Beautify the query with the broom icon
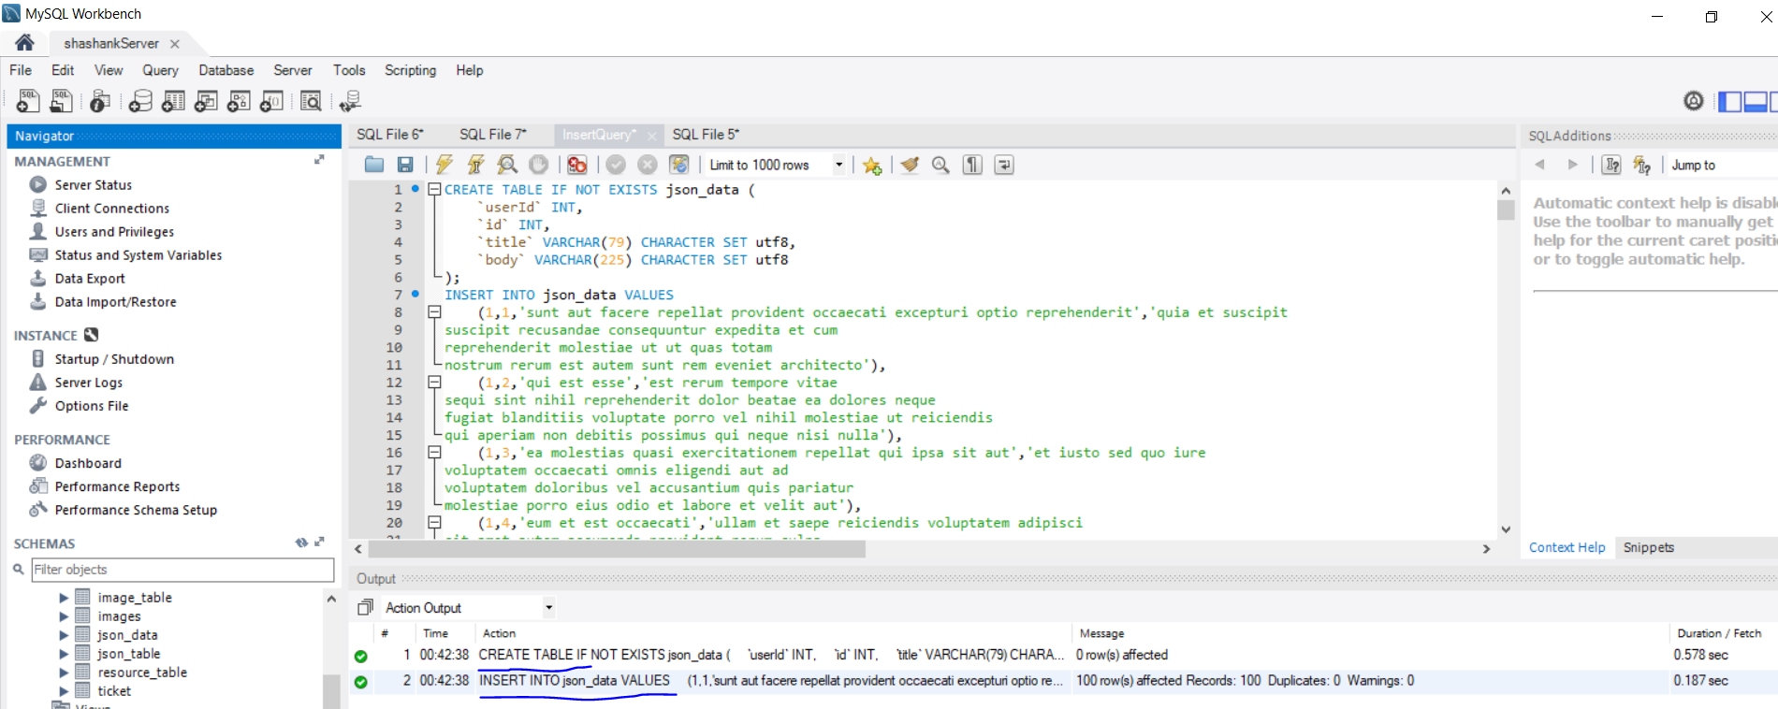1778x709 pixels. pos(910,165)
